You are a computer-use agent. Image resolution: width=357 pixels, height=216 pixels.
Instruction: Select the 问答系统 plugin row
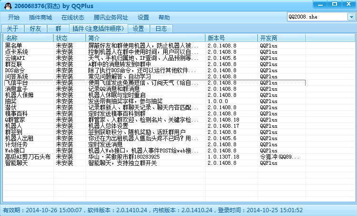155,76
